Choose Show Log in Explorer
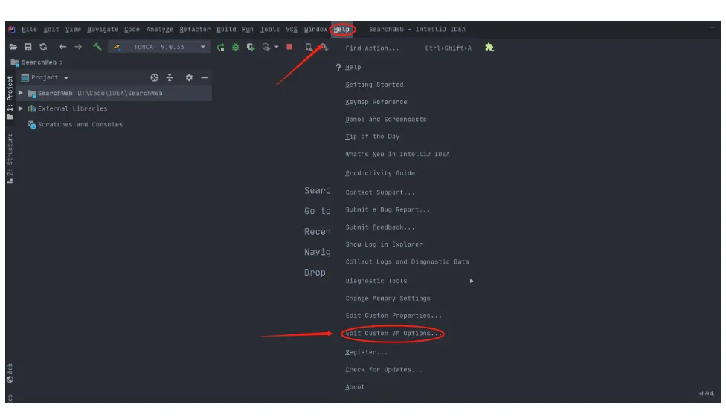Image resolution: width=726 pixels, height=416 pixels. pyautogui.click(x=384, y=244)
